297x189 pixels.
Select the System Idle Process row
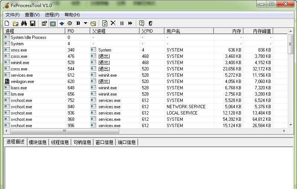pos(146,37)
